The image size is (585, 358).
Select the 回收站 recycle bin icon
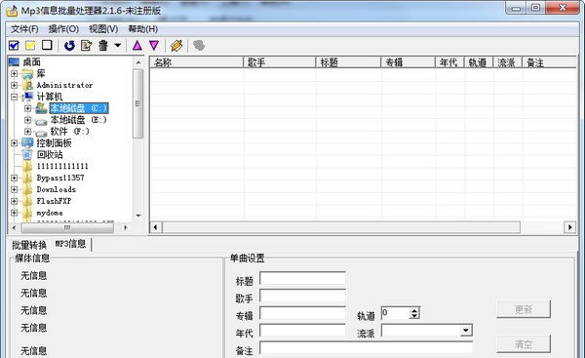tap(27, 154)
